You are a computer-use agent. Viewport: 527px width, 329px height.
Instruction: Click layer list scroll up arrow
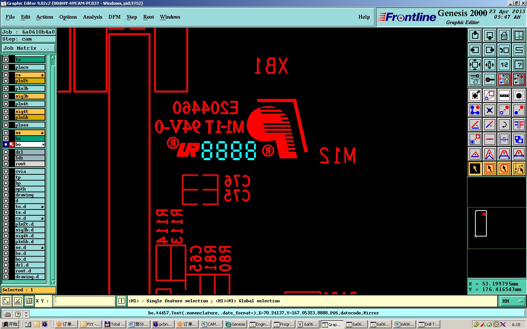53,57
